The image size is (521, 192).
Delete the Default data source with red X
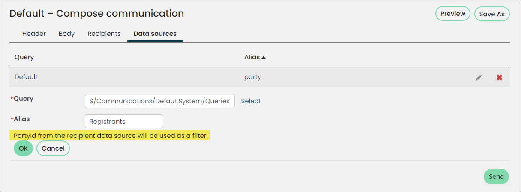tap(499, 78)
